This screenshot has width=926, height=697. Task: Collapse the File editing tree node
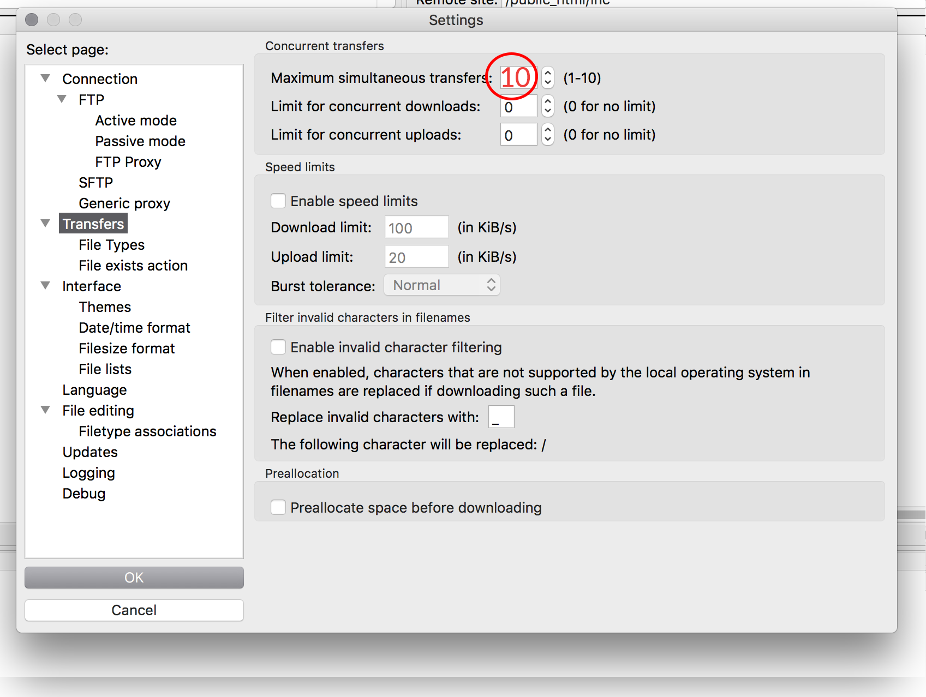[46, 410]
